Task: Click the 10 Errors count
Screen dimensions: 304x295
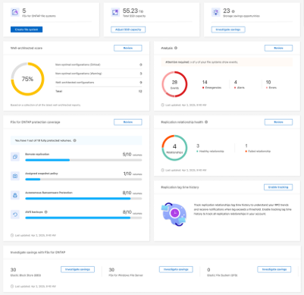Action: click(x=268, y=82)
